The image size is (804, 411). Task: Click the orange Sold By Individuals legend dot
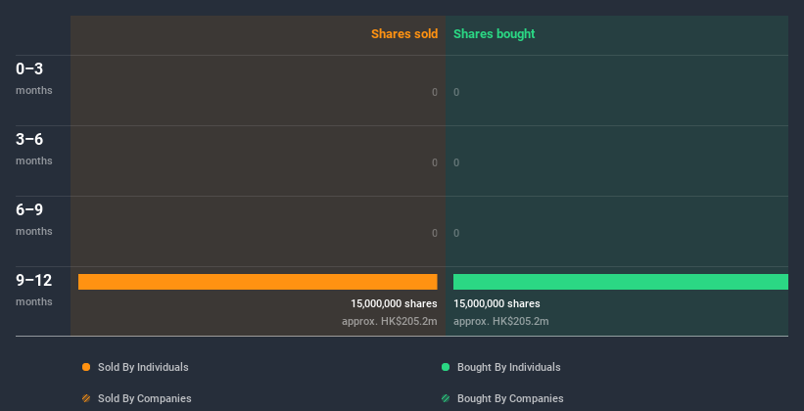[86, 367]
